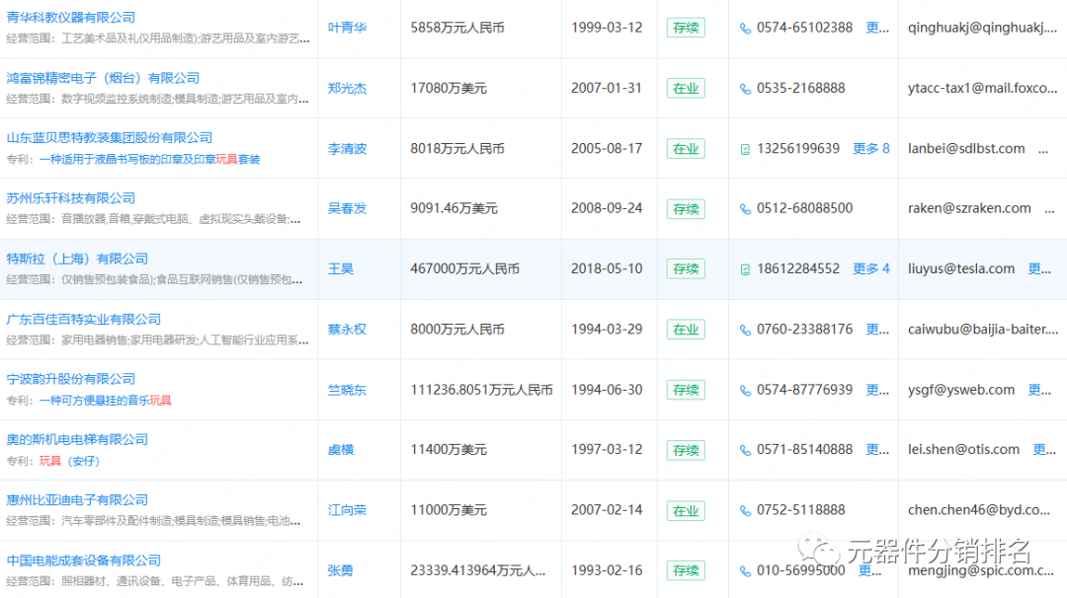1067x598 pixels.
Task: Expand more emails after ysgf@ysweb.com
Action: 1039,390
